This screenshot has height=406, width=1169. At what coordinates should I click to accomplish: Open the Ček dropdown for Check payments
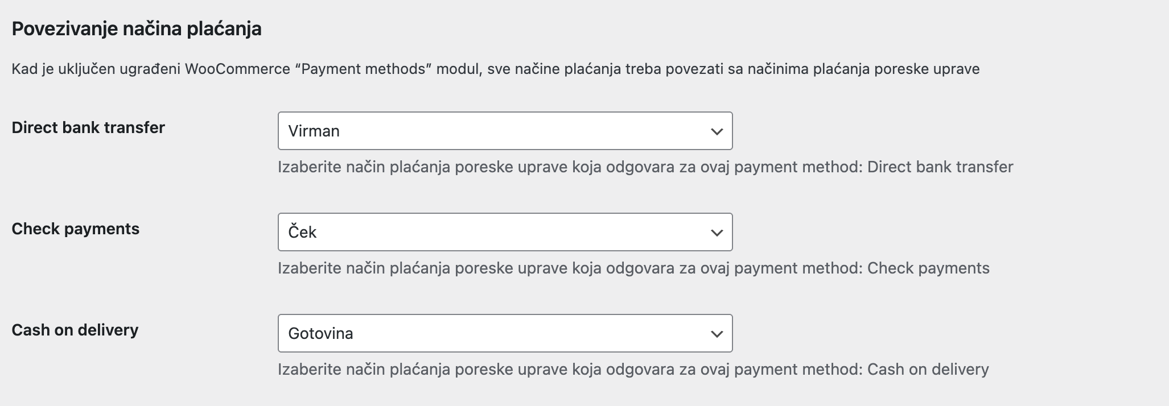[x=504, y=231]
